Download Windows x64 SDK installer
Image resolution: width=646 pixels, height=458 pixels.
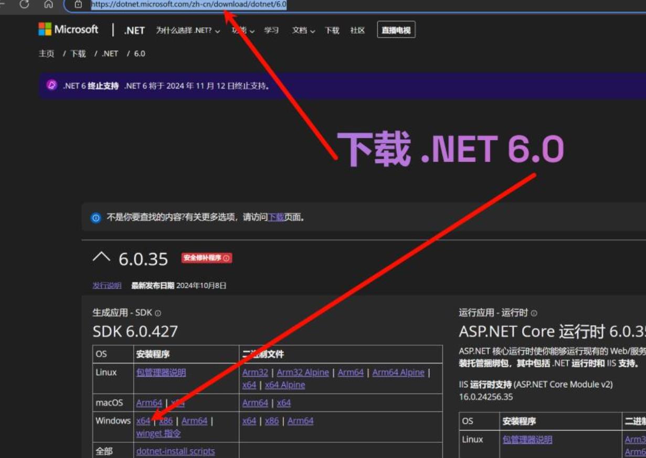coord(143,421)
